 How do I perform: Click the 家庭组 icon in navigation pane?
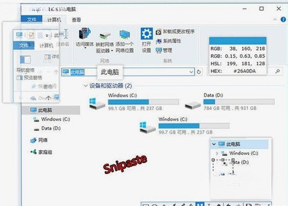34,152
